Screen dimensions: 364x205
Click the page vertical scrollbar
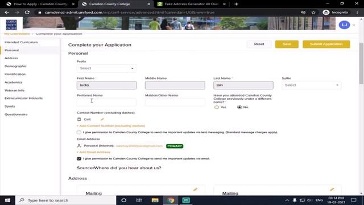[x=362, y=63]
